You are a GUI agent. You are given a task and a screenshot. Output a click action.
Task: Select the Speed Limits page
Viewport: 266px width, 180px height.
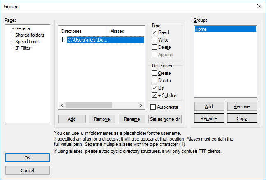28,42
